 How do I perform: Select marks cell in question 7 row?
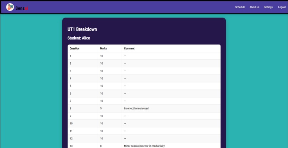pos(110,101)
